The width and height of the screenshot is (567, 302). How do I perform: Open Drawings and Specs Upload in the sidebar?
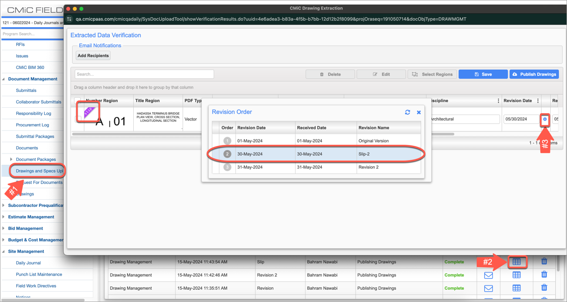pos(39,171)
